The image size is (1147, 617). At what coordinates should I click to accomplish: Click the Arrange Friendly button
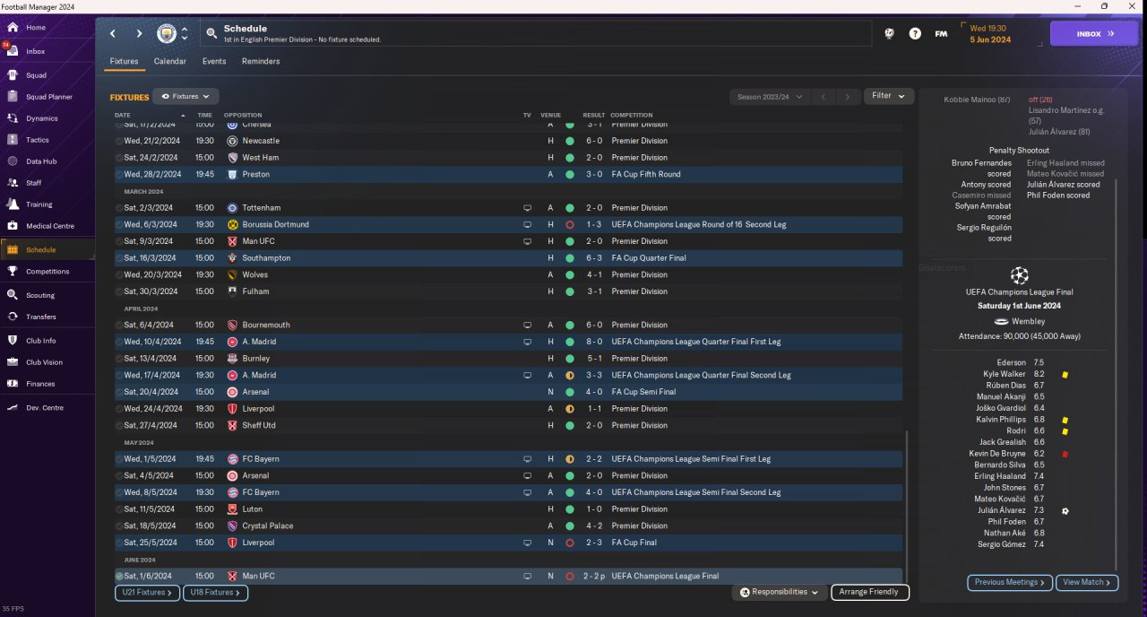point(870,592)
